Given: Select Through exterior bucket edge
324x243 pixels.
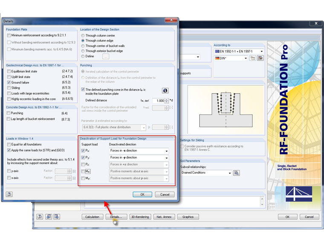Looking at the screenshot, I should tap(83, 51).
